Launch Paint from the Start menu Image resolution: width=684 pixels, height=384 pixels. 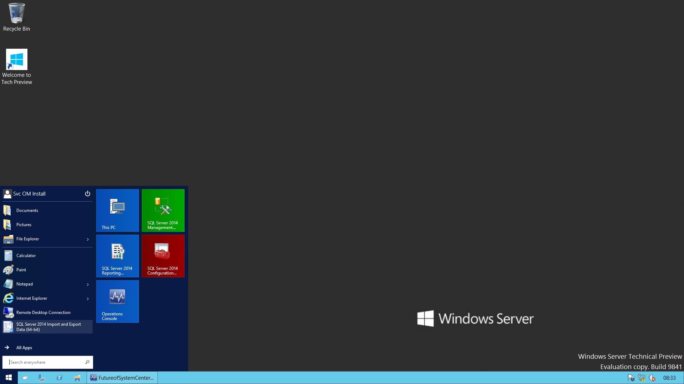(47, 270)
